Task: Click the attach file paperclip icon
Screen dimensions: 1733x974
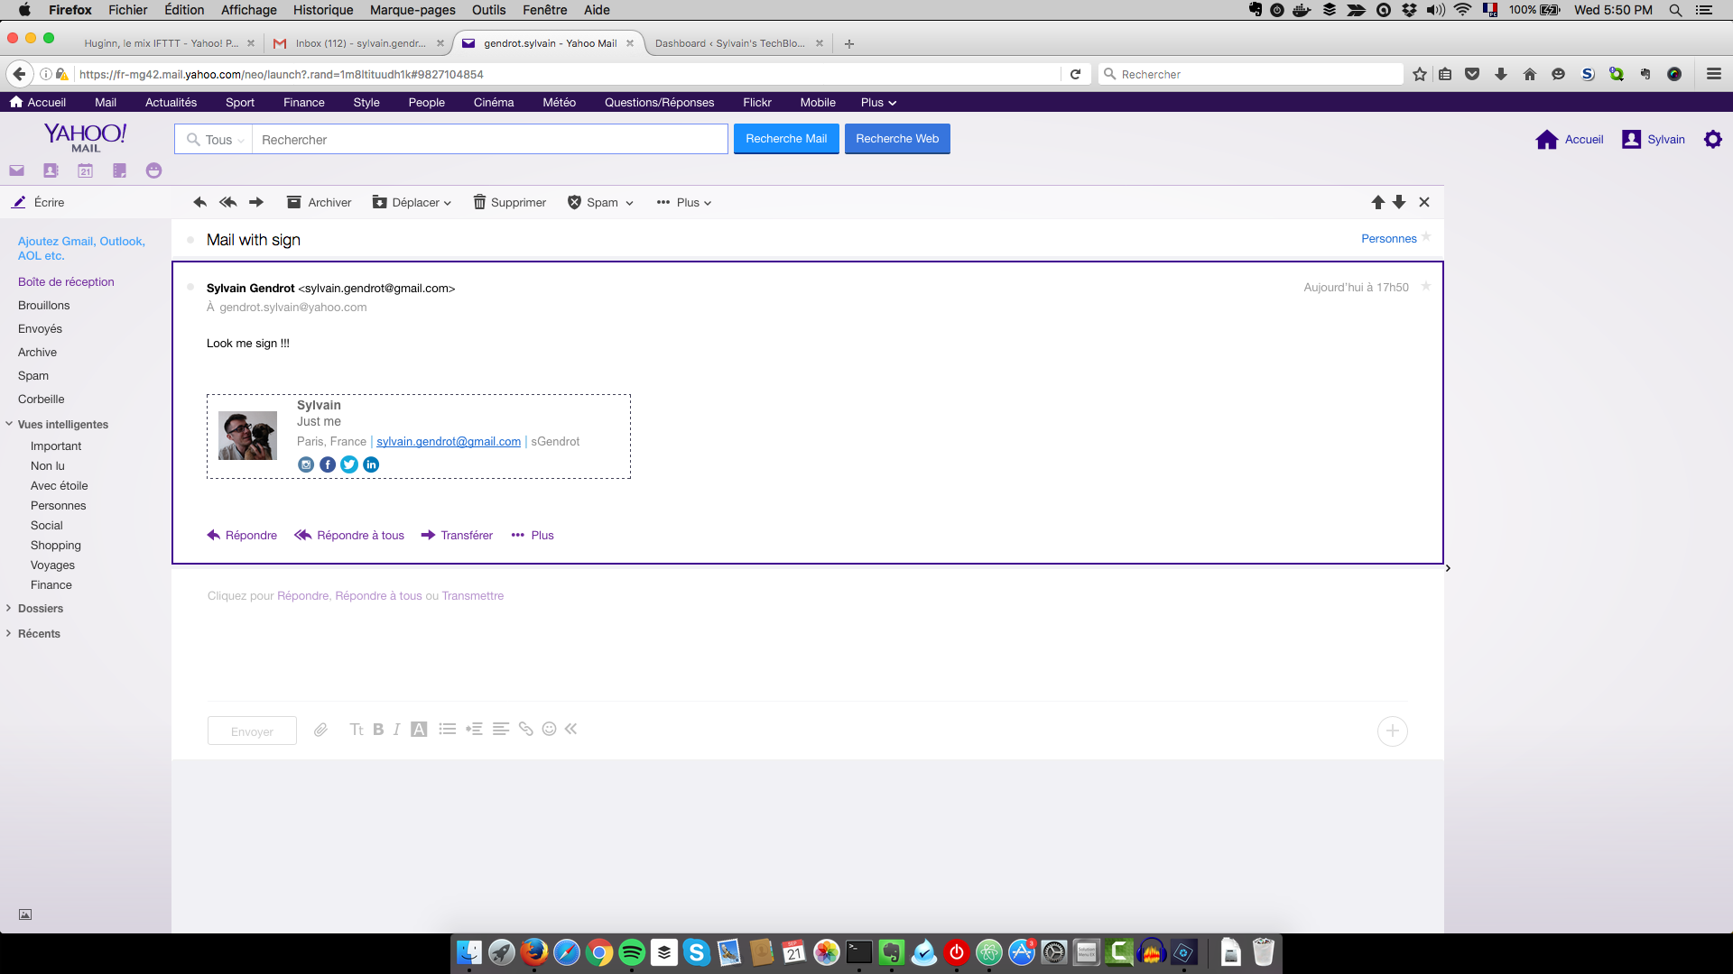Action: click(x=320, y=730)
